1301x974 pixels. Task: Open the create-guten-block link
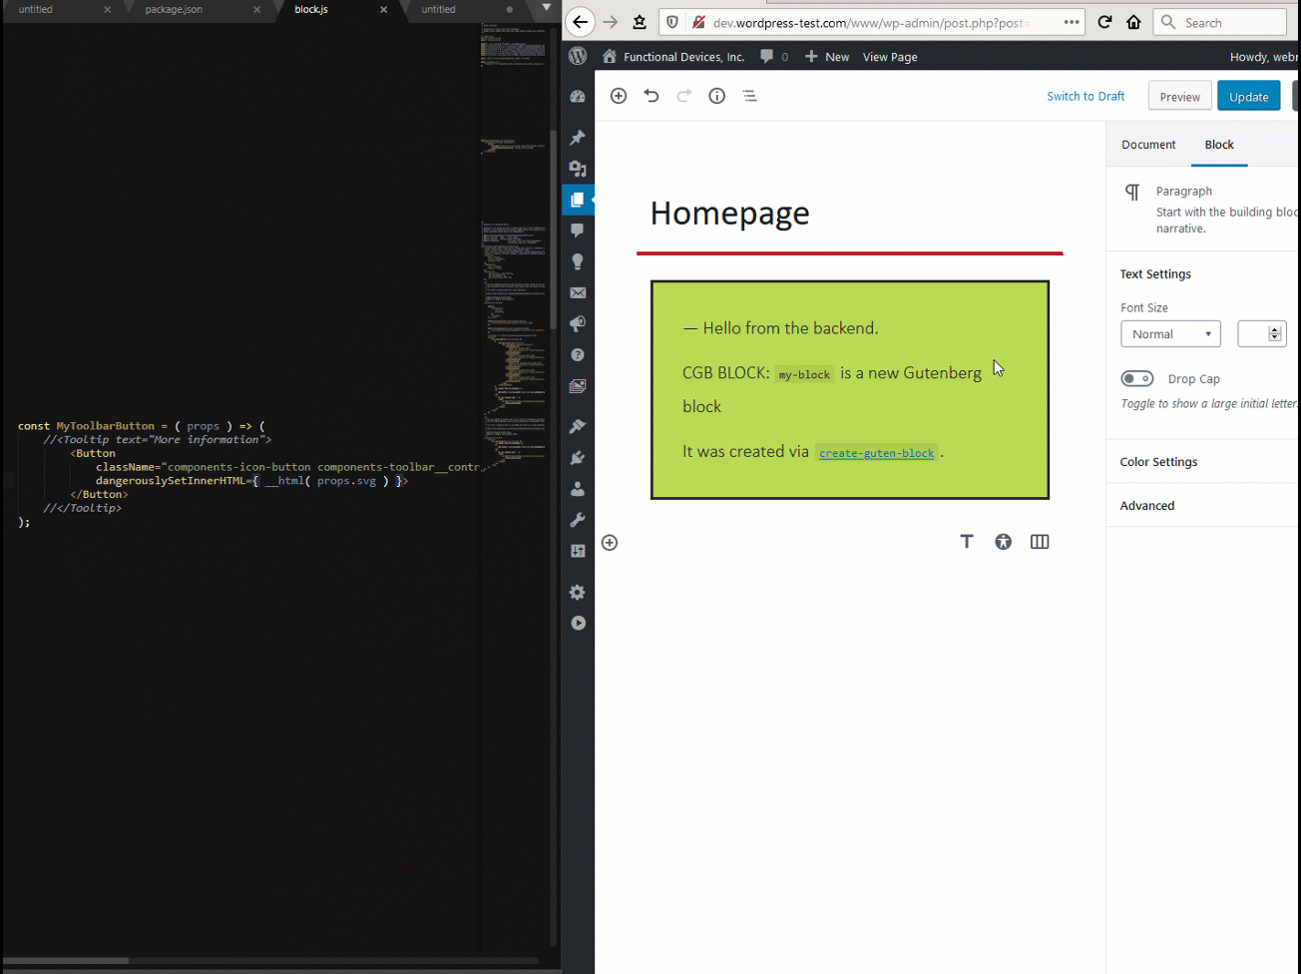pyautogui.click(x=876, y=452)
